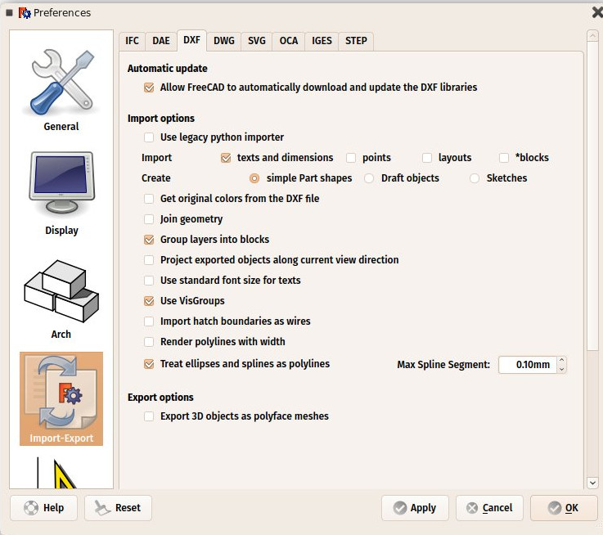Viewport: 603px width, 535px height.
Task: Go to the SVG tab
Action: (257, 41)
